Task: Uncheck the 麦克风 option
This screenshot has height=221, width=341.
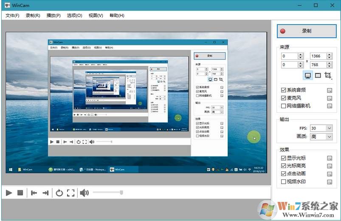Action: pyautogui.click(x=283, y=98)
